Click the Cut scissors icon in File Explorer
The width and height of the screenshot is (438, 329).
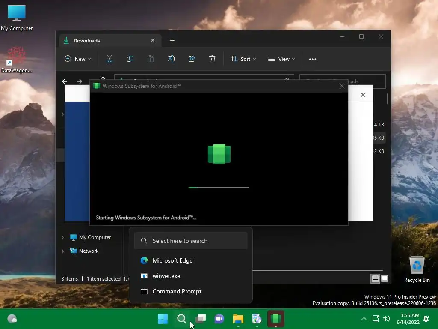coord(109,59)
